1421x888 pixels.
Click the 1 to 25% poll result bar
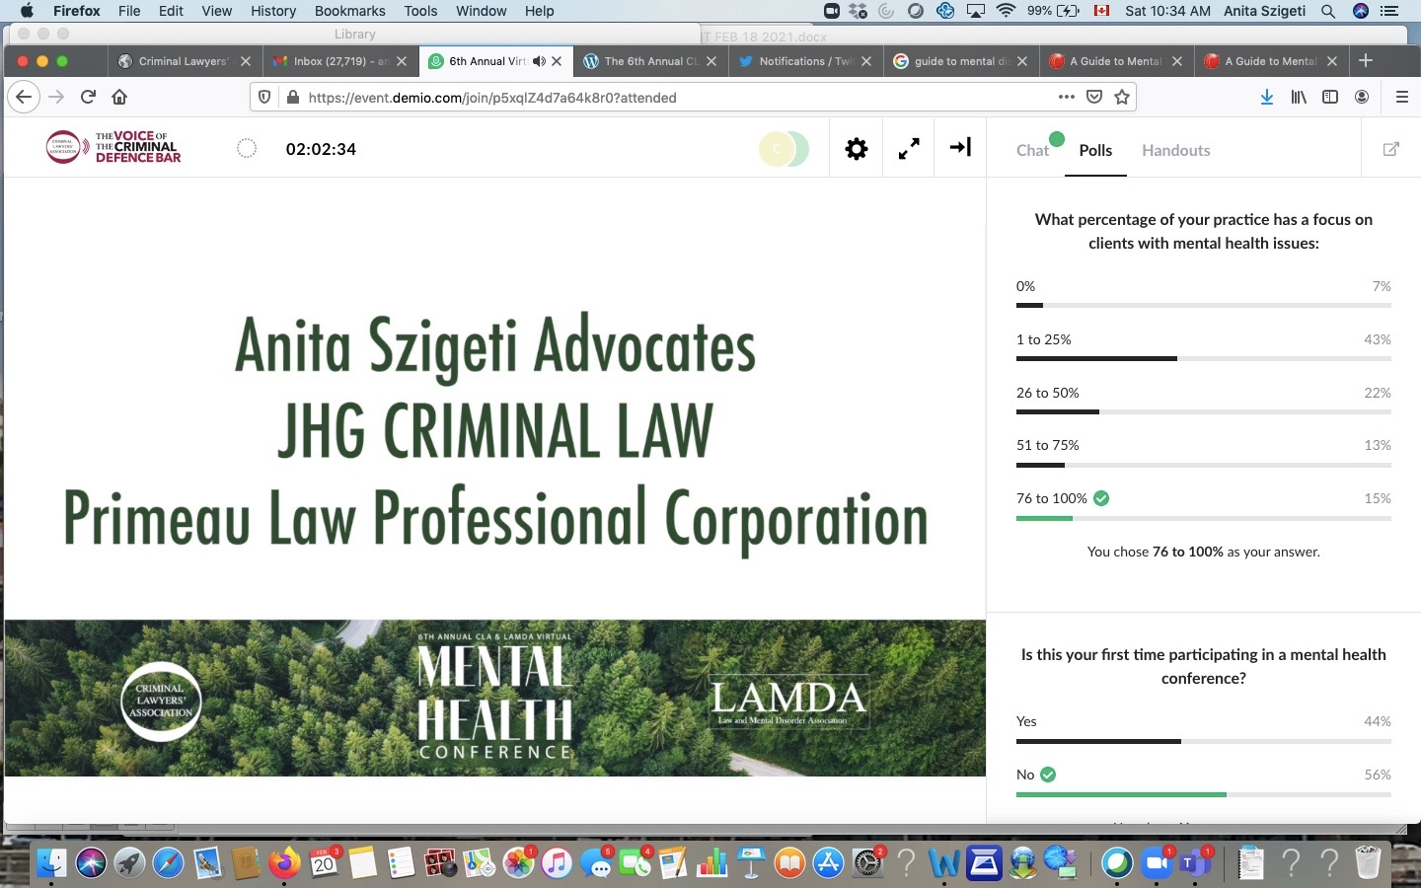click(x=1203, y=358)
